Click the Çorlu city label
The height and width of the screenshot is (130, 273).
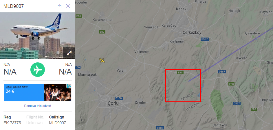[113, 103]
